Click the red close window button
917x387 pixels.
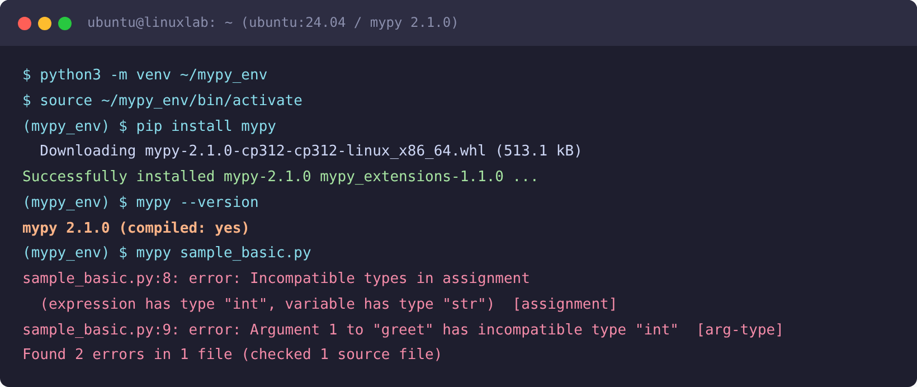click(25, 23)
